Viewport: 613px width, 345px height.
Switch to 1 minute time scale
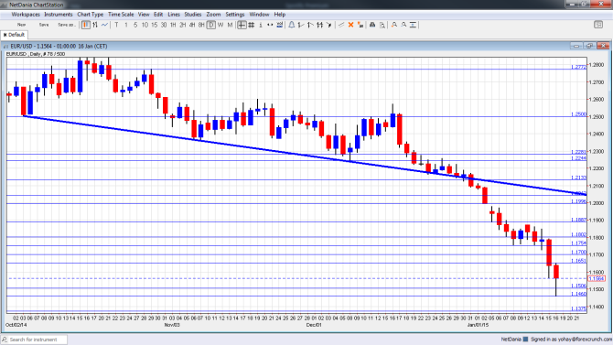click(126, 25)
